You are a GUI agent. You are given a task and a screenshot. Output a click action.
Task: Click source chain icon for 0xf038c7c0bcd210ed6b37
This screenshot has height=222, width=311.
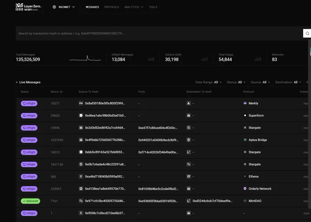click(81, 213)
